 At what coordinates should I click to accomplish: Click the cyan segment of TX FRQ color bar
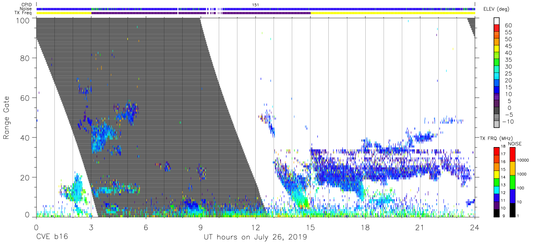496,189
